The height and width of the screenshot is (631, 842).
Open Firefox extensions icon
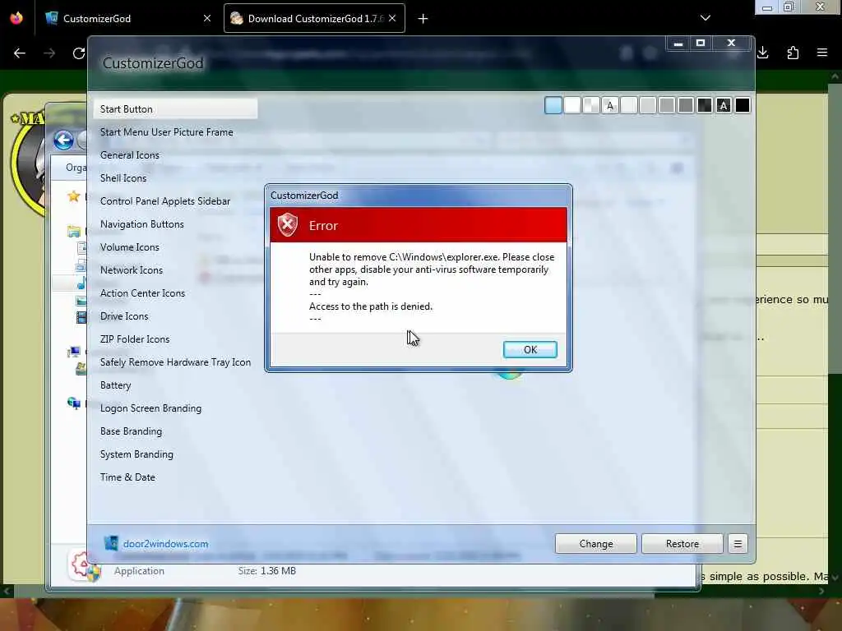pos(793,53)
